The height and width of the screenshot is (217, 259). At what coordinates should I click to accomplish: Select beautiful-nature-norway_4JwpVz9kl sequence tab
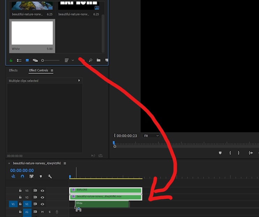[x=37, y=163]
